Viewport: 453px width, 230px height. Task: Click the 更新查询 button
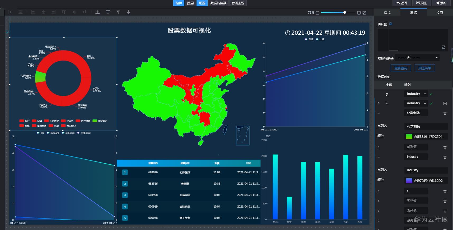coord(401,68)
